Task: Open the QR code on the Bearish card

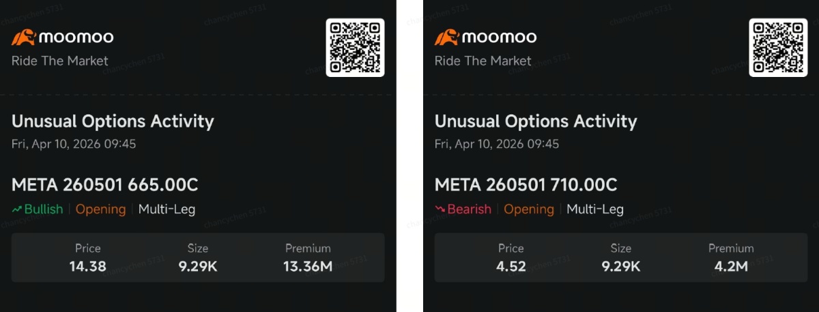Action: click(778, 48)
